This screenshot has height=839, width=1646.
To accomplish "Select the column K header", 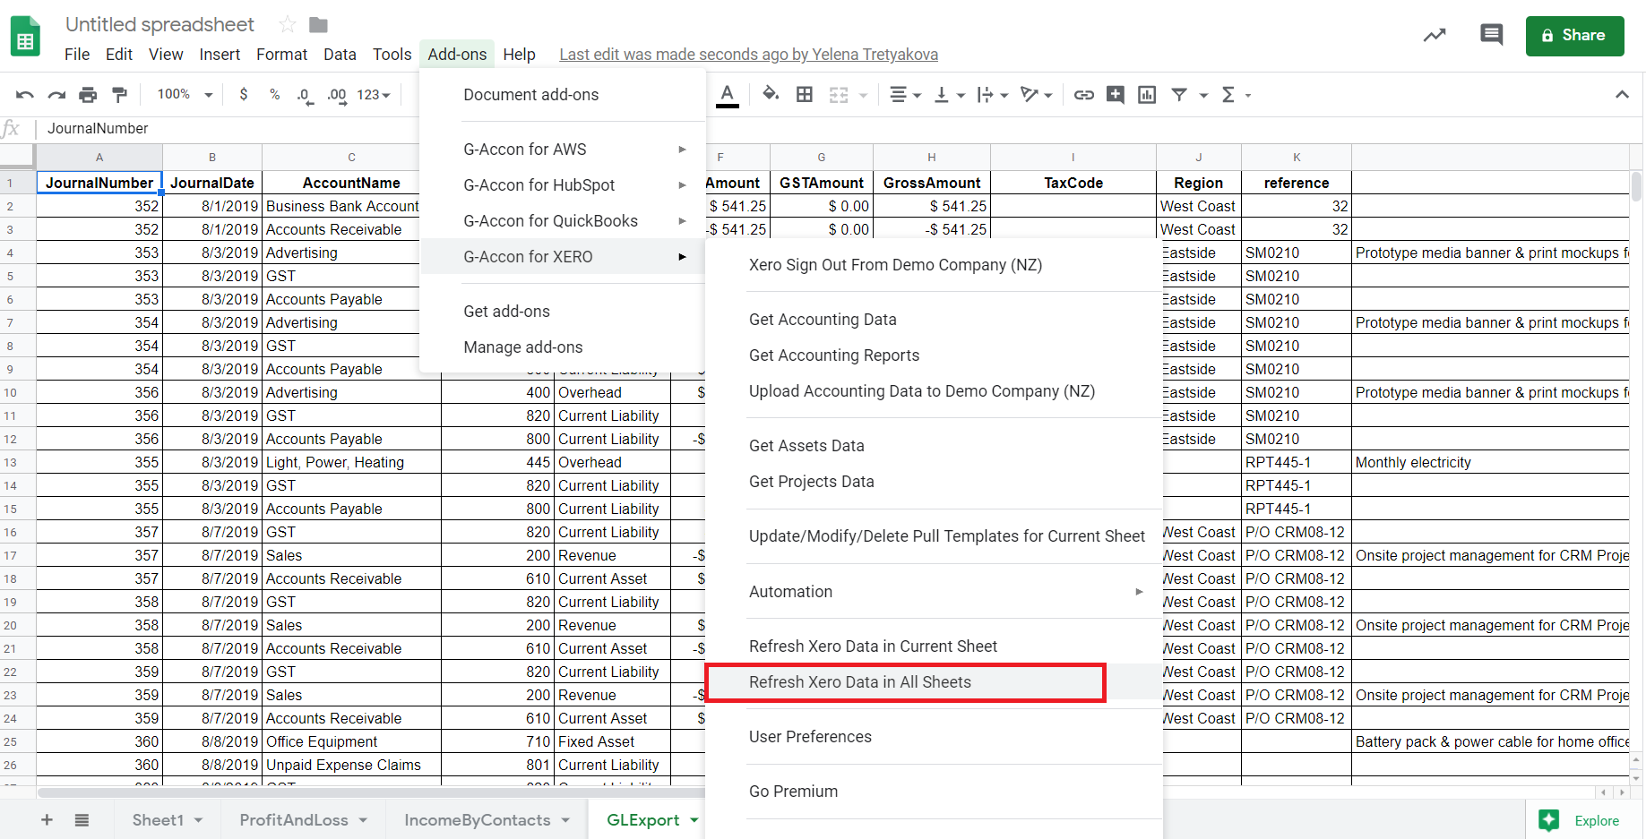I will click(x=1297, y=157).
